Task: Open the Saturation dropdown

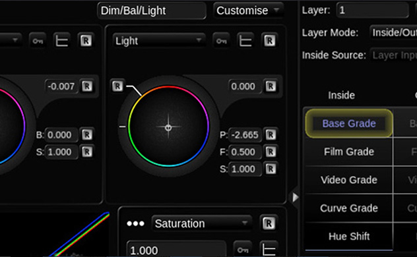Action: point(202,223)
